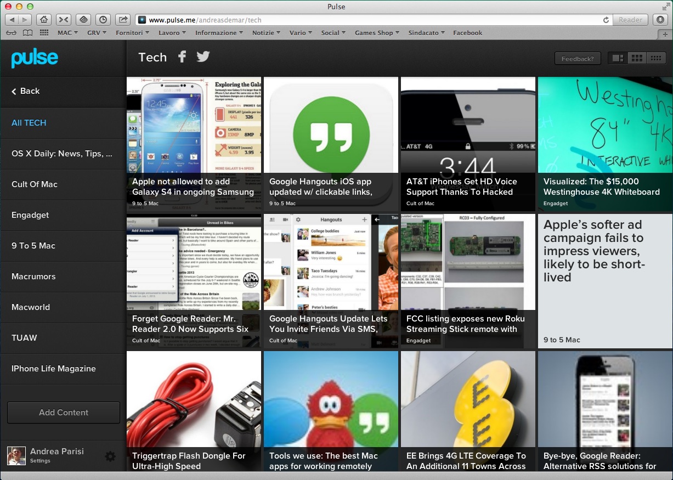The height and width of the screenshot is (480, 673).
Task: Expand the GRV bookmarks folder
Action: 98,33
